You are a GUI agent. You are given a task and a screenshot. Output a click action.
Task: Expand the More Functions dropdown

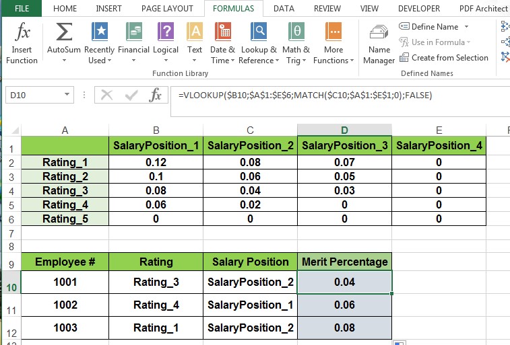coord(333,43)
